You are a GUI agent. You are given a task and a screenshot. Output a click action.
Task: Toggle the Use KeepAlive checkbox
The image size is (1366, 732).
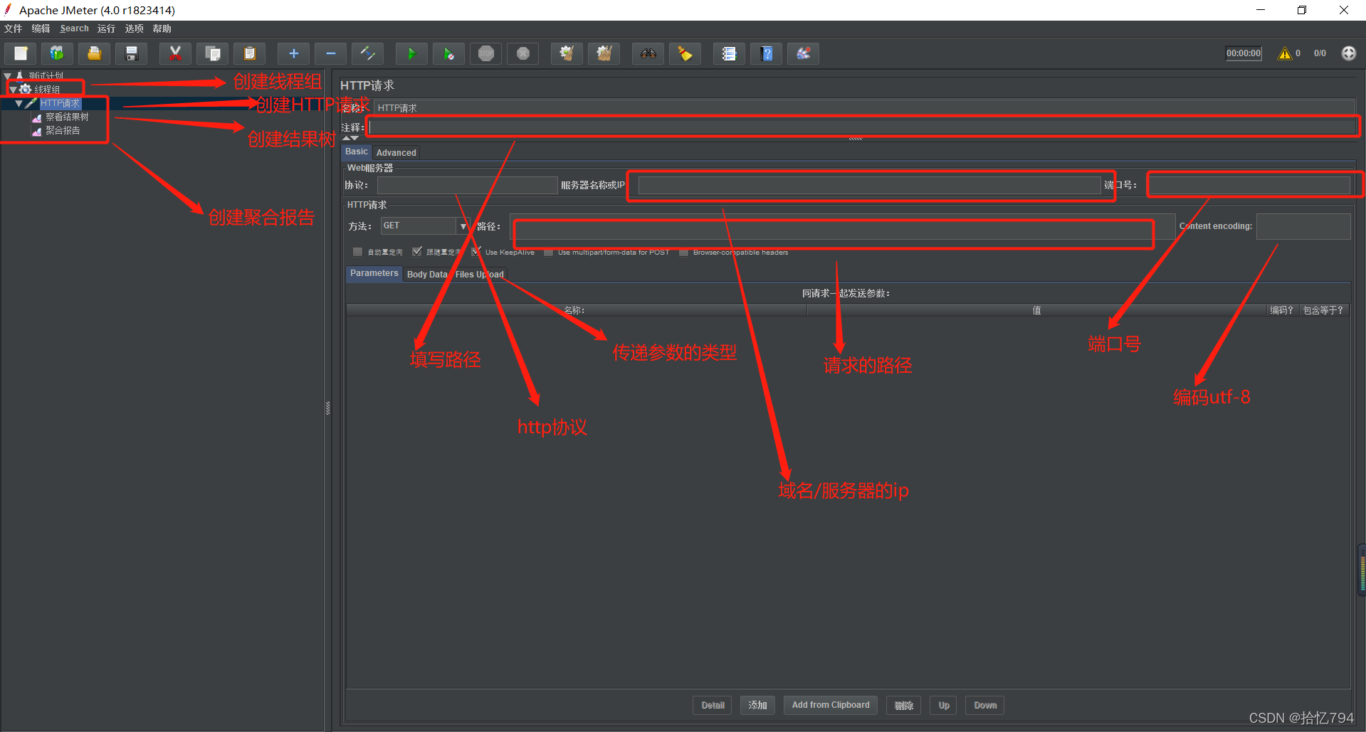tap(476, 252)
